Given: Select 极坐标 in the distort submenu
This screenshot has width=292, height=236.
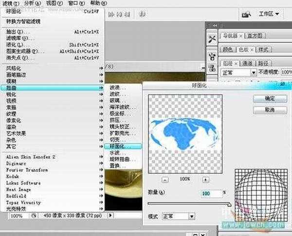Looking at the screenshot, I should point(117,113).
